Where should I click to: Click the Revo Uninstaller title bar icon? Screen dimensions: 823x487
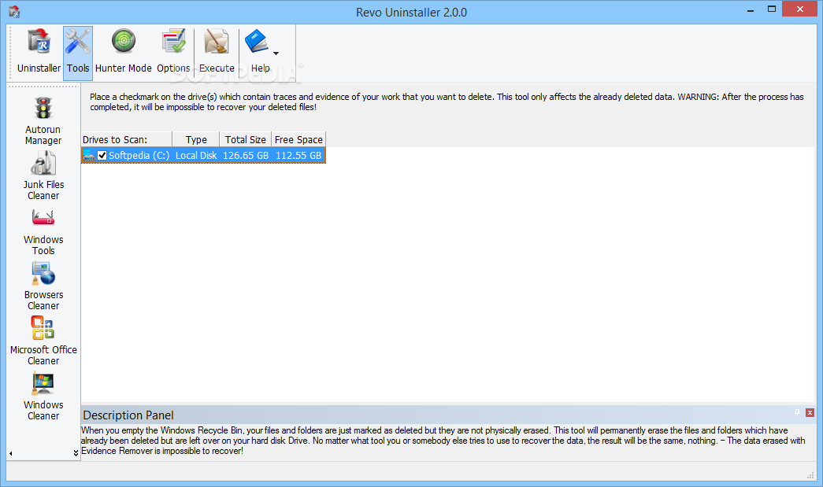pyautogui.click(x=15, y=12)
